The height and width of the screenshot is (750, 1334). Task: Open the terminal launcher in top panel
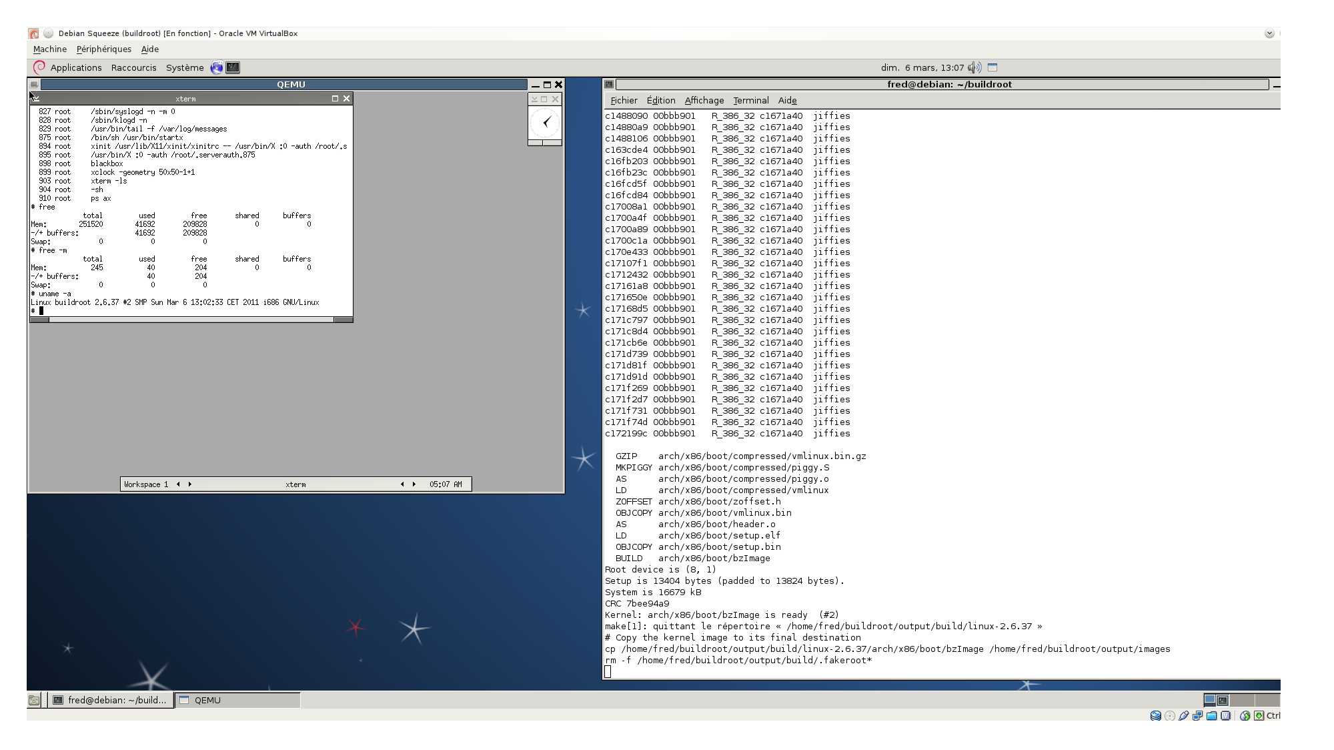[233, 67]
